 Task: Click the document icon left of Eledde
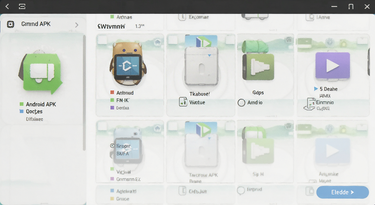pyautogui.click(x=310, y=191)
